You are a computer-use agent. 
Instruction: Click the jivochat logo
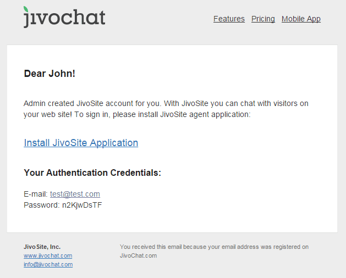[64, 17]
